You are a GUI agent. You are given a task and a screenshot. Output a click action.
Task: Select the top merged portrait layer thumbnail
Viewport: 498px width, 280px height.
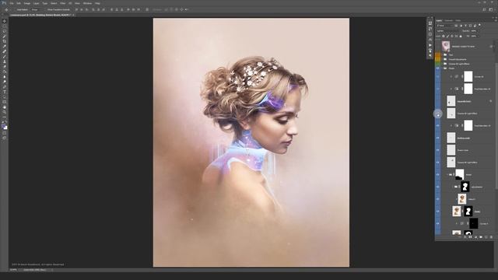tap(446, 47)
